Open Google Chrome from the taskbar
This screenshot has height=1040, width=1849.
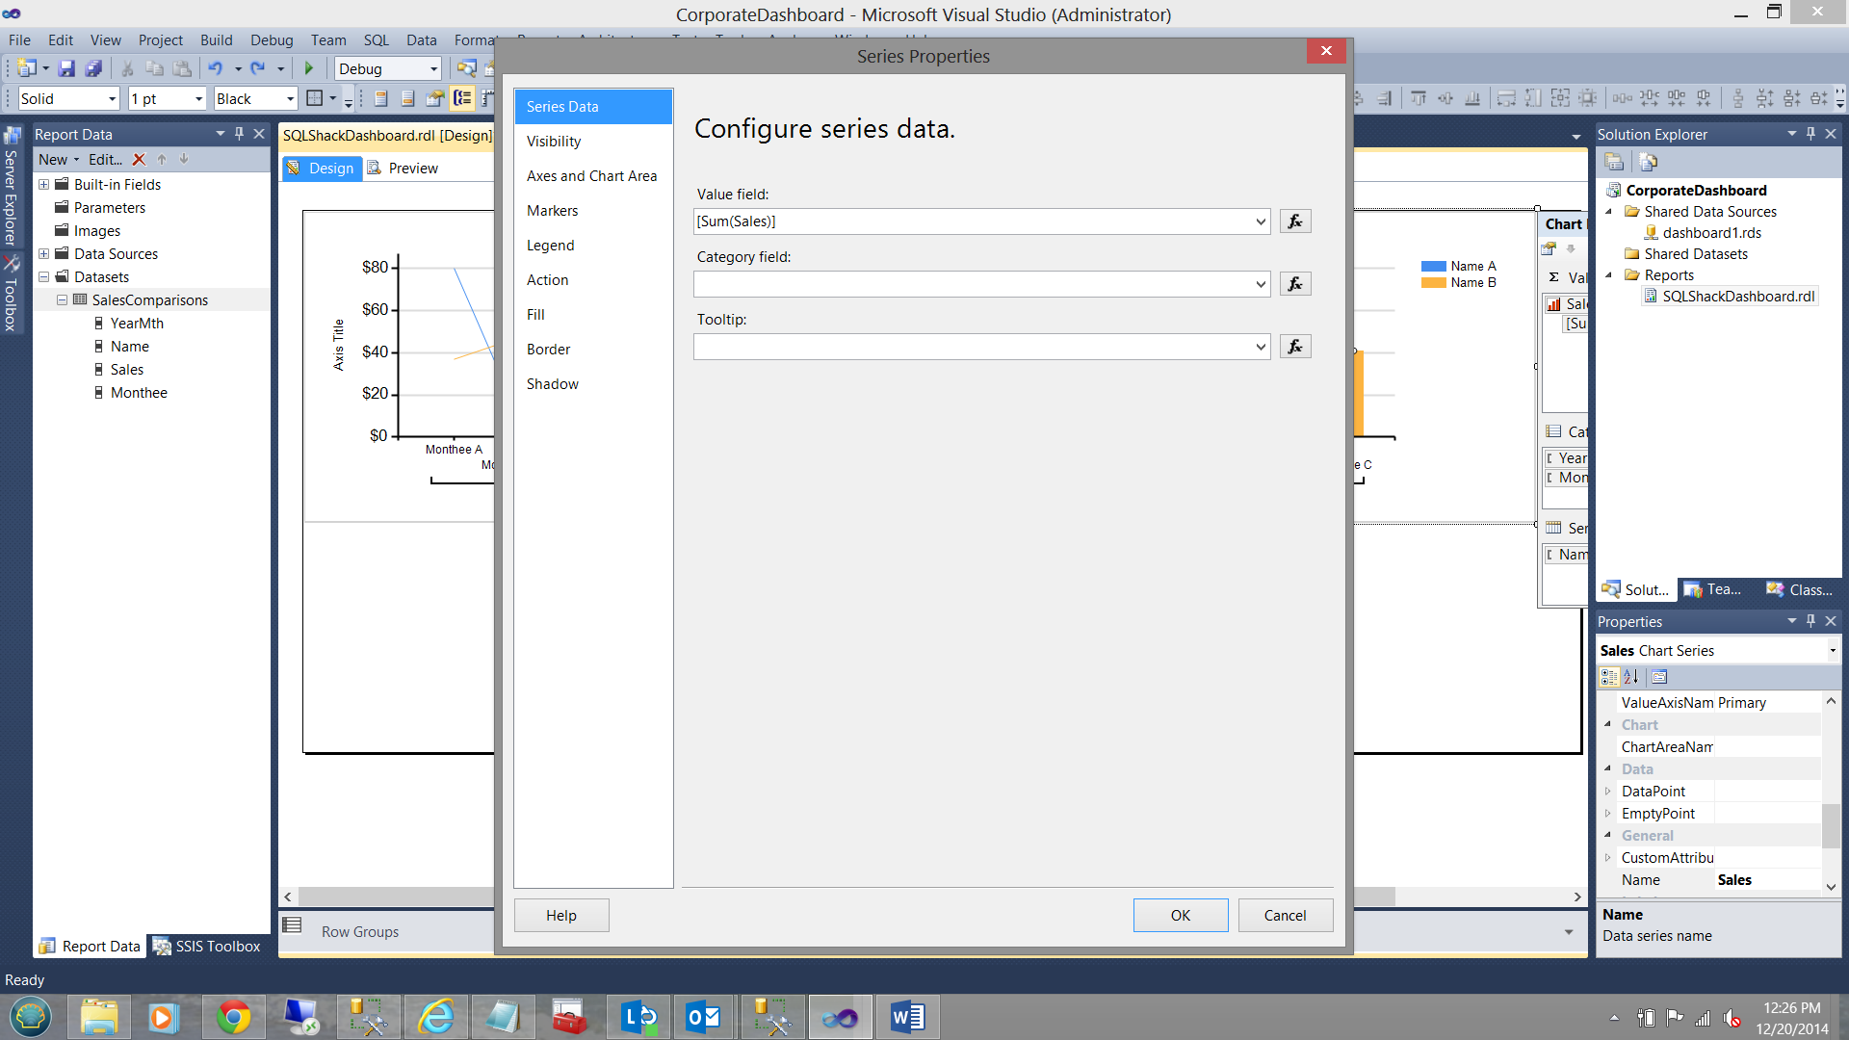pos(233,1017)
